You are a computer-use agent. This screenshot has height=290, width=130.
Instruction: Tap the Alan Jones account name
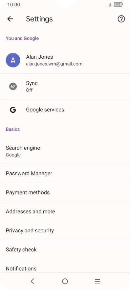tap(39, 57)
